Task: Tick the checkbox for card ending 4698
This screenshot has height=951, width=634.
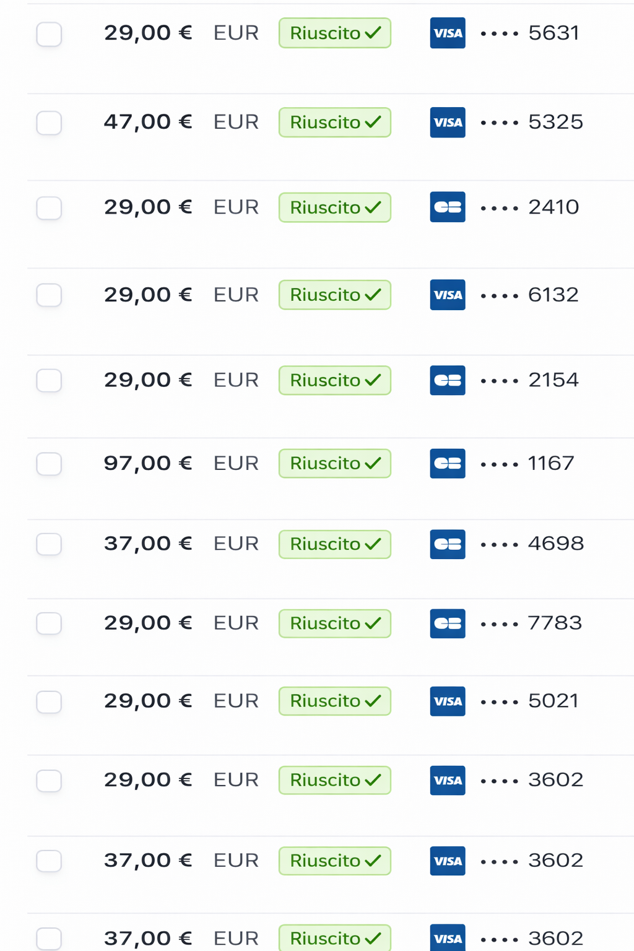Action: click(49, 544)
